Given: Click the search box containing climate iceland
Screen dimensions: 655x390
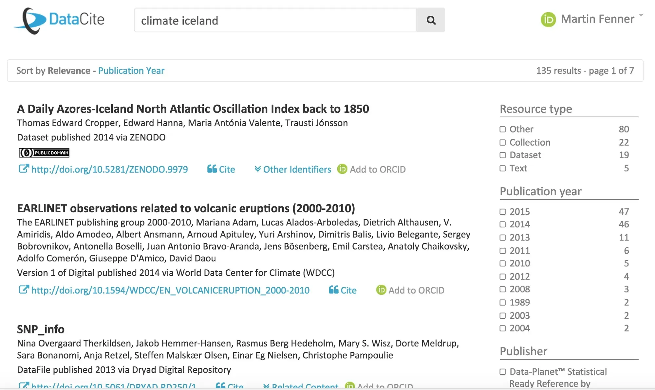Looking at the screenshot, I should tap(275, 20).
